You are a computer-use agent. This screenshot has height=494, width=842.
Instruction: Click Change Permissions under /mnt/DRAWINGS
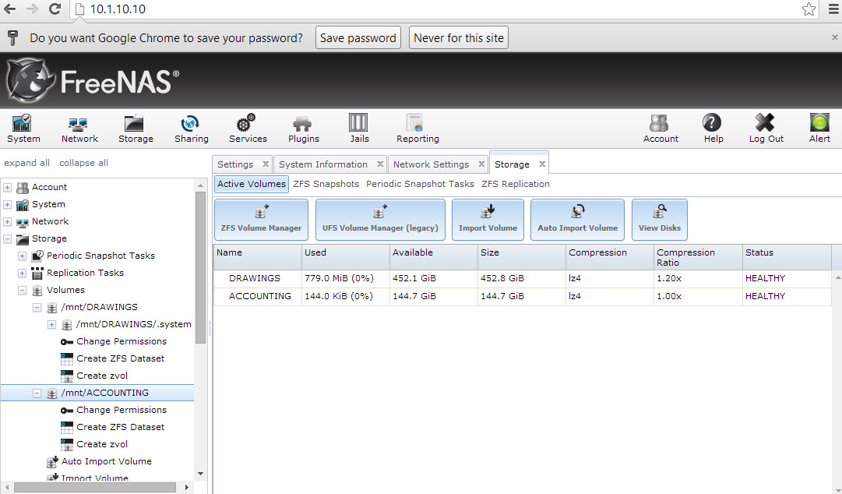click(122, 341)
